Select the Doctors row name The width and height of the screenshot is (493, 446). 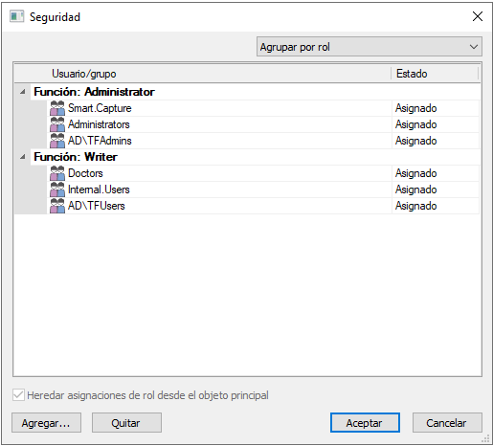coord(85,173)
